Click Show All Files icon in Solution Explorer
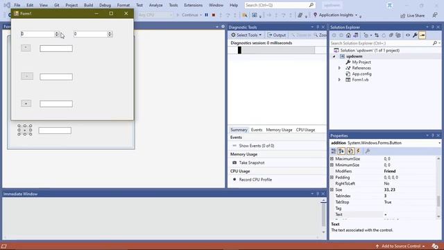 coord(398,35)
